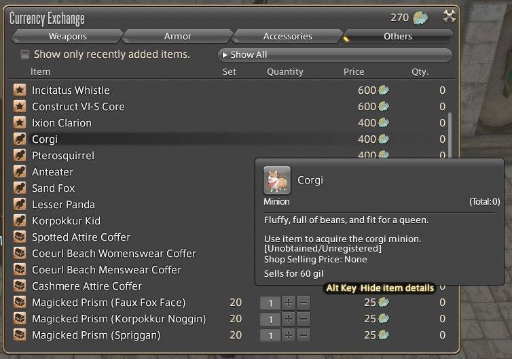Open the Show All filter dropdown
This screenshot has height=359, width=512.
(x=334, y=54)
